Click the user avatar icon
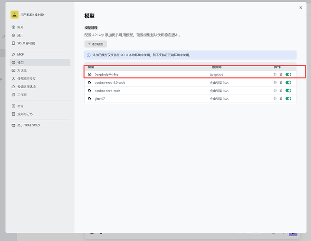The image size is (311, 241). point(14,14)
